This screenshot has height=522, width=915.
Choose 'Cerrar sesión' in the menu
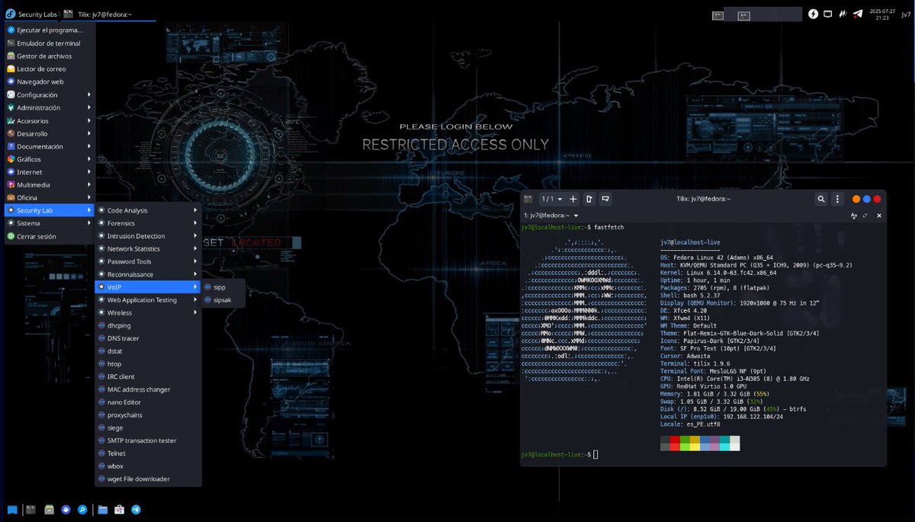point(50,236)
